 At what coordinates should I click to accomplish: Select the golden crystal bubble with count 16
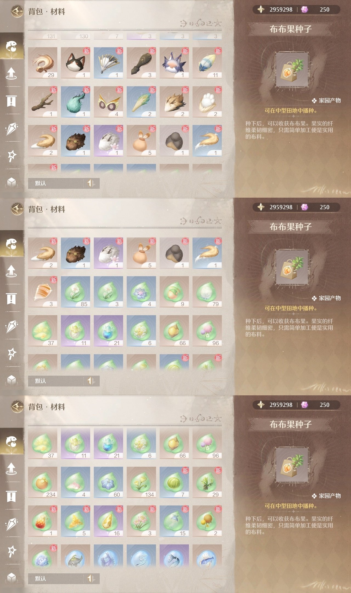click(x=108, y=521)
